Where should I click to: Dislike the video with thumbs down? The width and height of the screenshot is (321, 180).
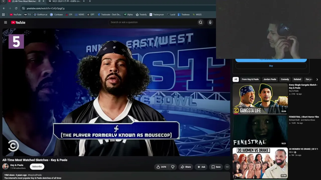(x=173, y=167)
